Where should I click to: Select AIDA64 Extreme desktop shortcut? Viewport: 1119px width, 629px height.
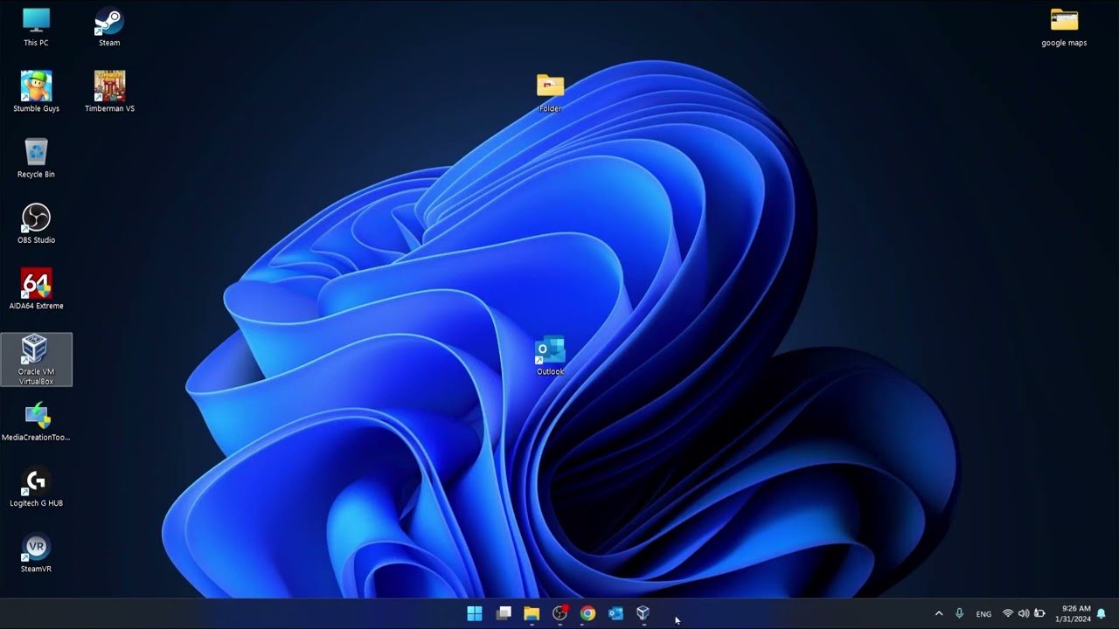(x=36, y=289)
